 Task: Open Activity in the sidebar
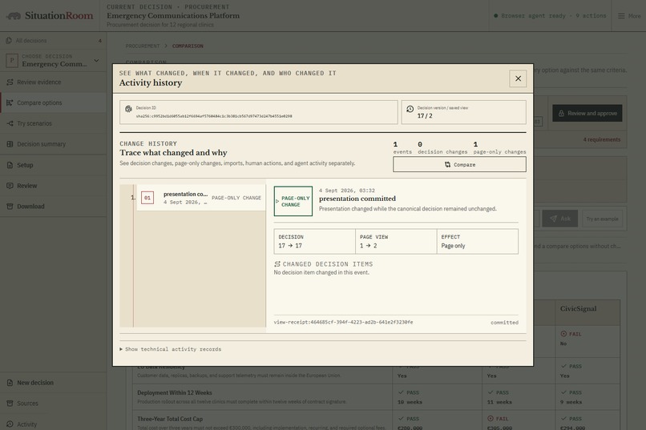[53, 424]
